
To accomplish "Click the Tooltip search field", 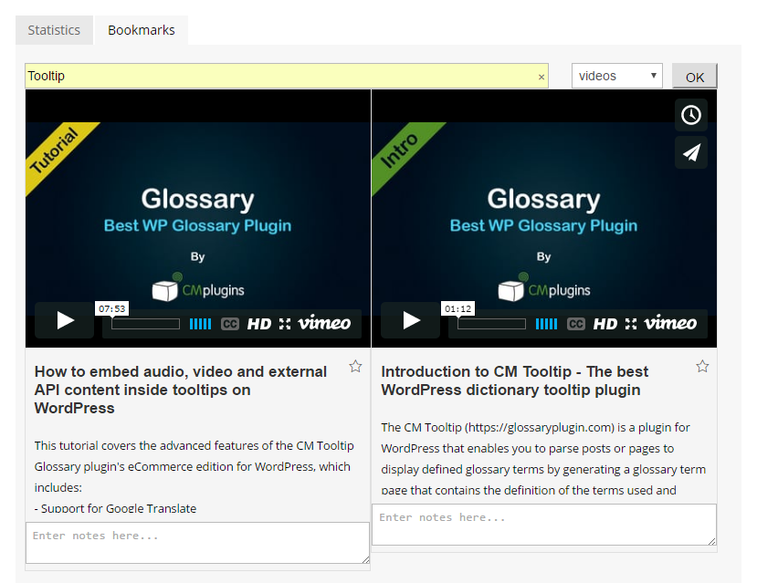I will (287, 76).
